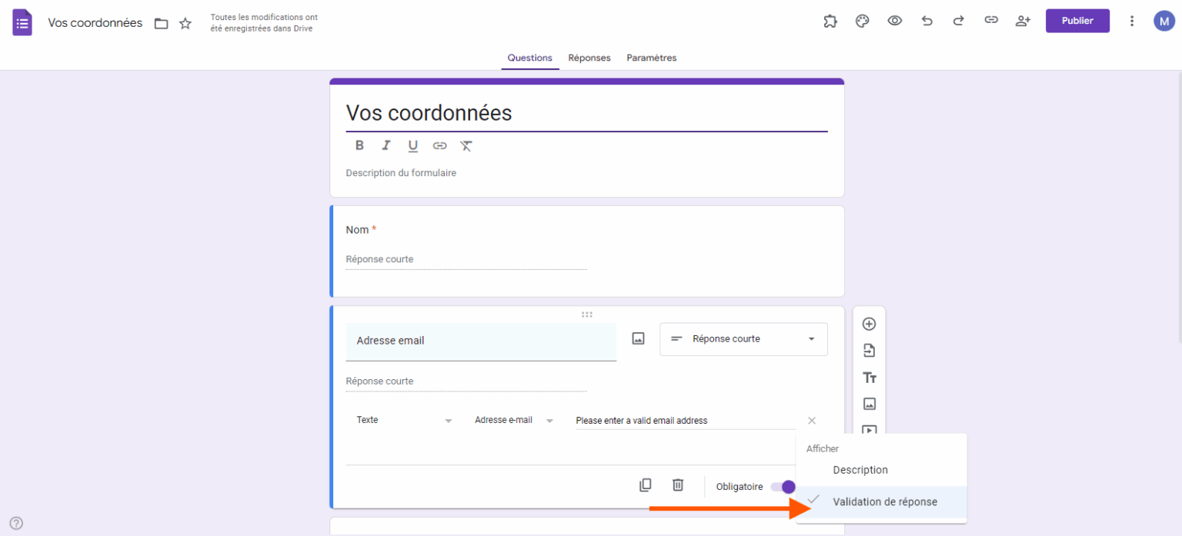The width and height of the screenshot is (1182, 536).
Task: Expand the Texte validation dropdown
Action: click(x=404, y=420)
